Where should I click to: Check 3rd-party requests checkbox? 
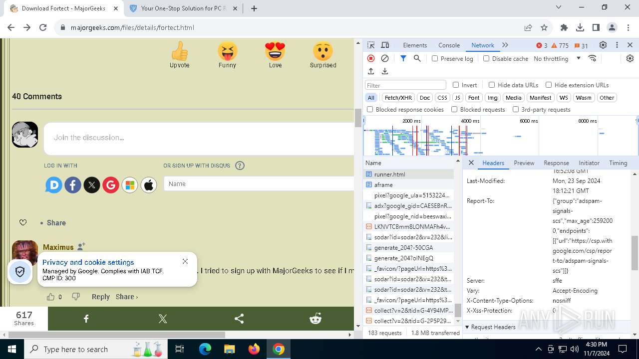click(x=516, y=109)
